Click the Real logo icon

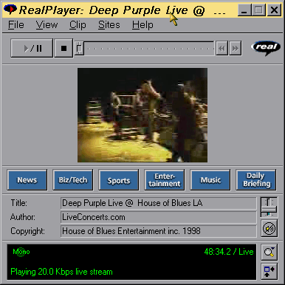click(x=266, y=47)
